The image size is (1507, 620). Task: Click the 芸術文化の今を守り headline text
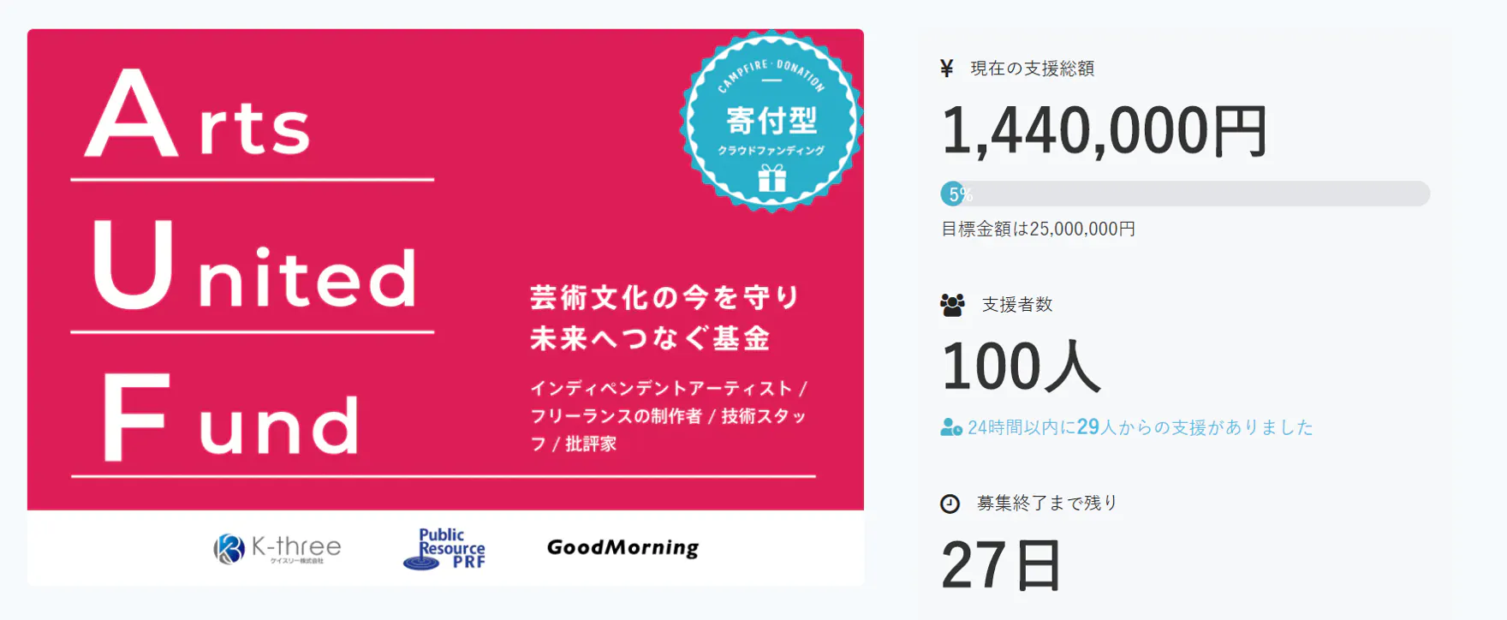pyautogui.click(x=665, y=297)
